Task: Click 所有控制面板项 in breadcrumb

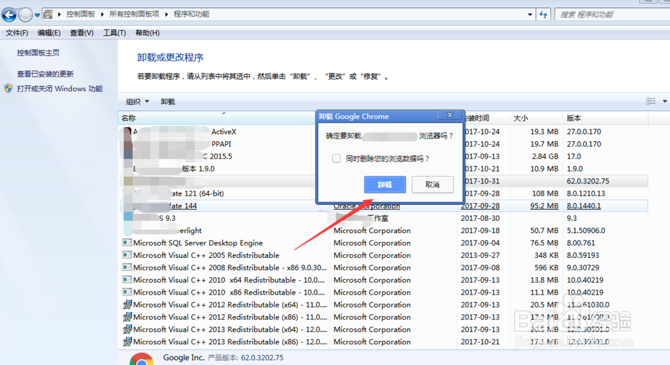Action: (134, 14)
